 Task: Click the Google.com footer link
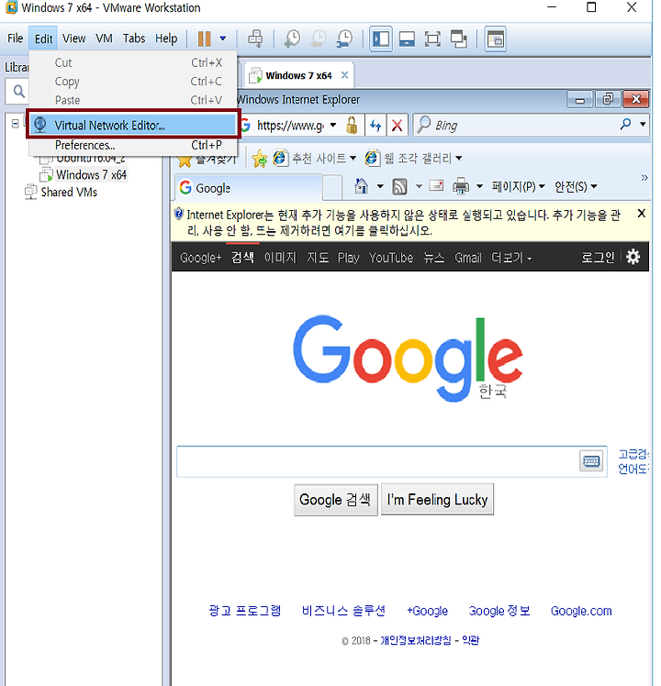(581, 611)
